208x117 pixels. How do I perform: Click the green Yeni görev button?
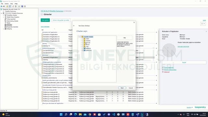pyautogui.click(x=45, y=20)
